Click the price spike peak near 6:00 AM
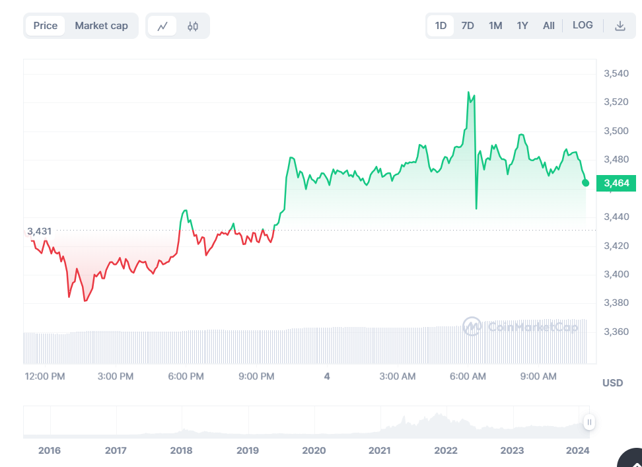The image size is (642, 467). point(469,92)
